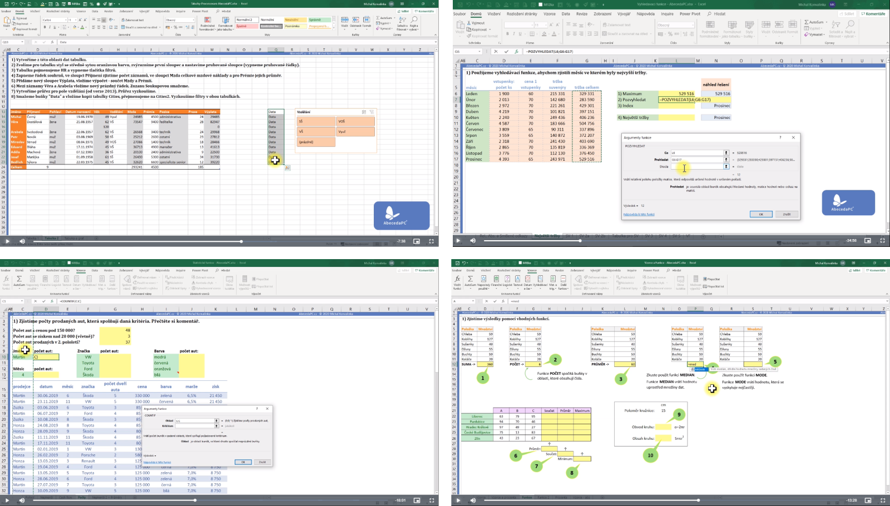Open the Vložení tab in top-left Excel
The image size is (890, 506).
pos(35,11)
